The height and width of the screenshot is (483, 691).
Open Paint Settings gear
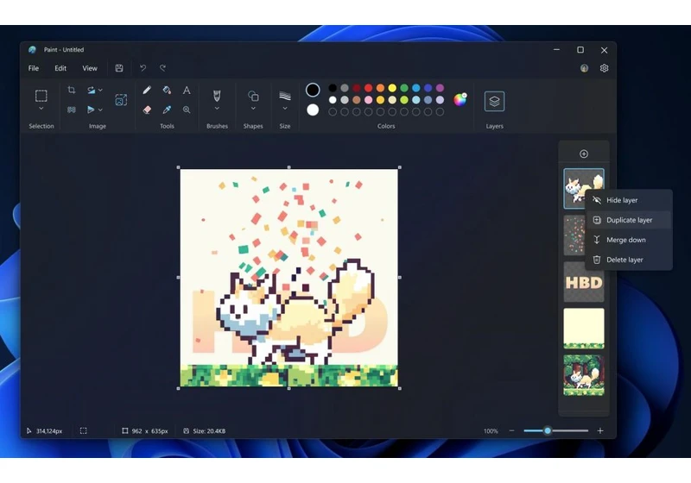click(x=604, y=68)
